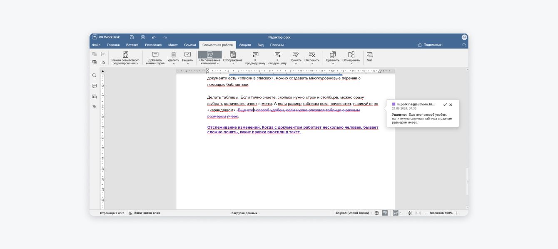
Task: Toggle fit-to-width view in status bar
Action: pyautogui.click(x=418, y=213)
